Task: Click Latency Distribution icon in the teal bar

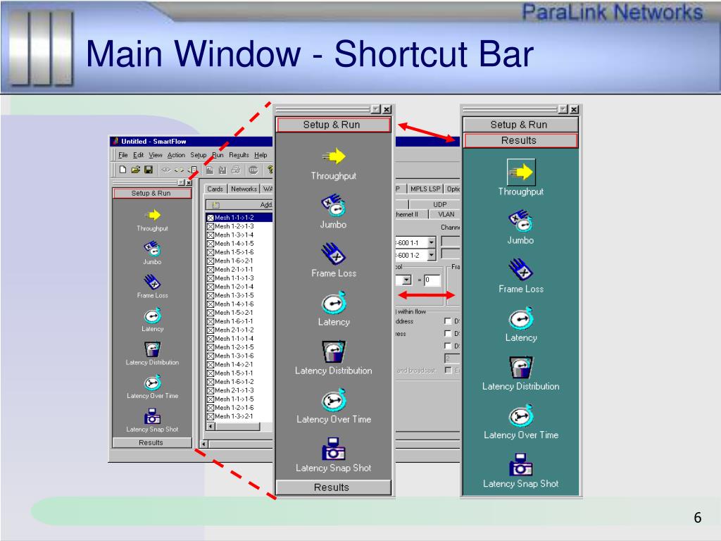Action: point(521,367)
